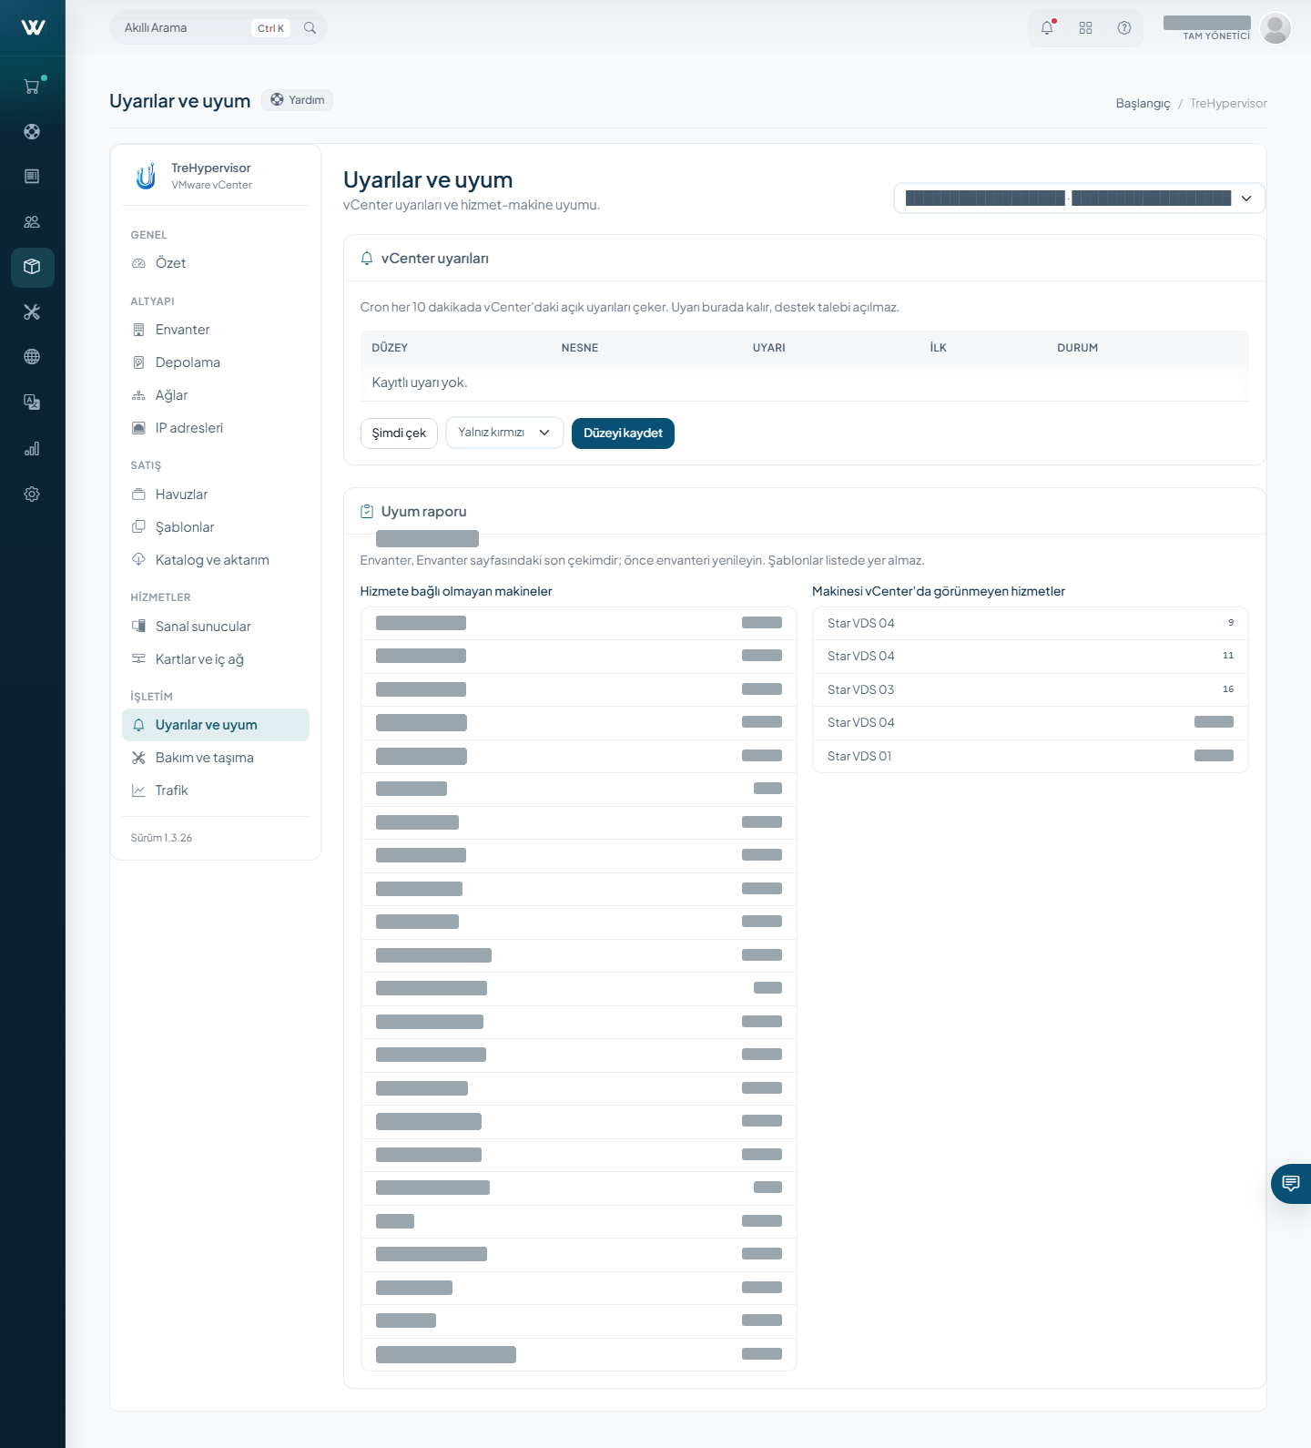The width and height of the screenshot is (1311, 1448).
Task: Click the W logo at top left
Action: [x=33, y=27]
